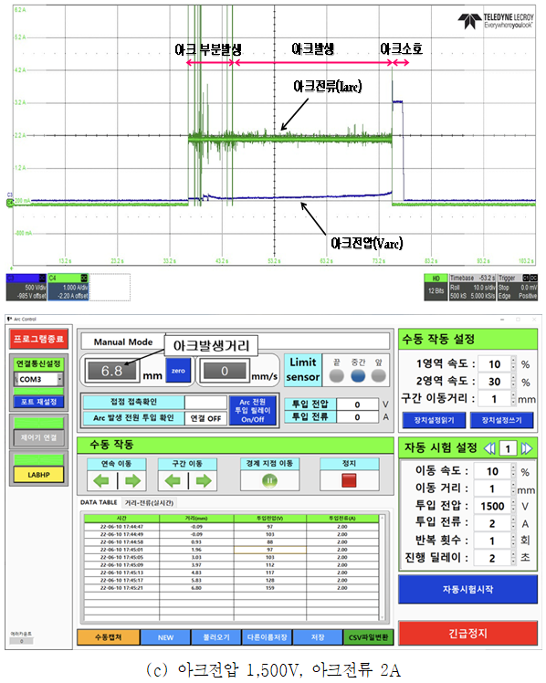Click the continuous move right arrow
This screenshot has height=683, width=546.
pos(132,481)
